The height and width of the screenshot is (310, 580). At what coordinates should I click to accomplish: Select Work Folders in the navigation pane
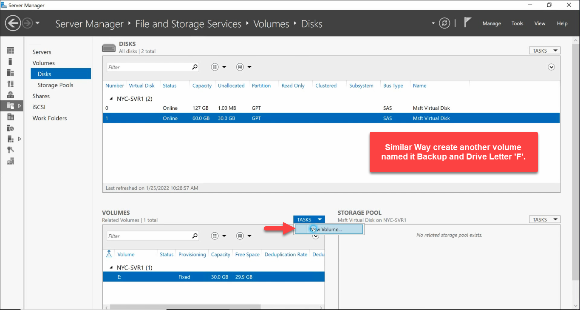(49, 118)
